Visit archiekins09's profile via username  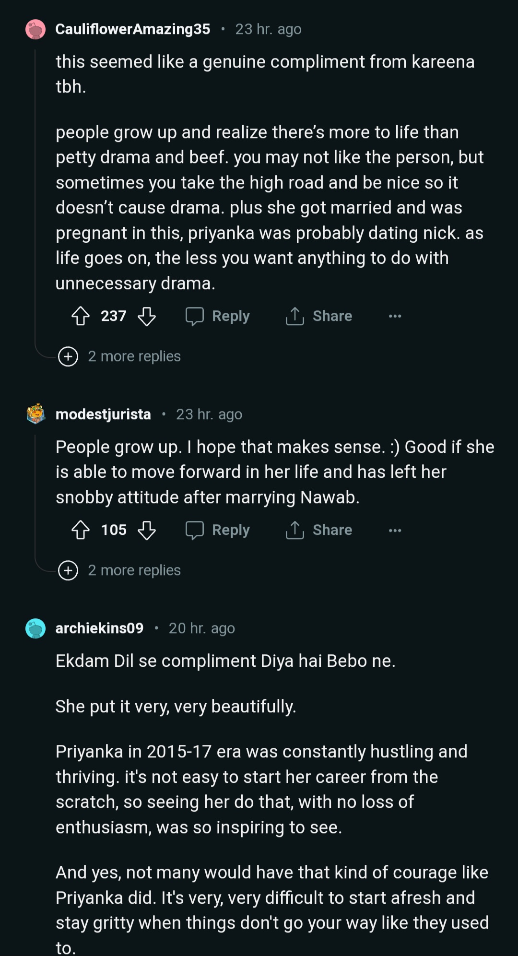[99, 628]
